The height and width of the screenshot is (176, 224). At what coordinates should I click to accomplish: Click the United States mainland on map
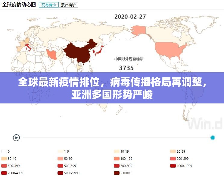pos(169,50)
